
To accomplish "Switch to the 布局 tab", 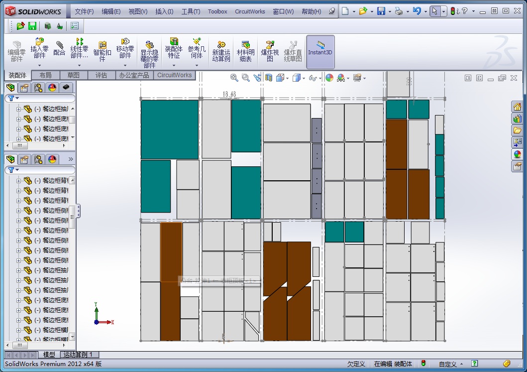I will click(45, 75).
